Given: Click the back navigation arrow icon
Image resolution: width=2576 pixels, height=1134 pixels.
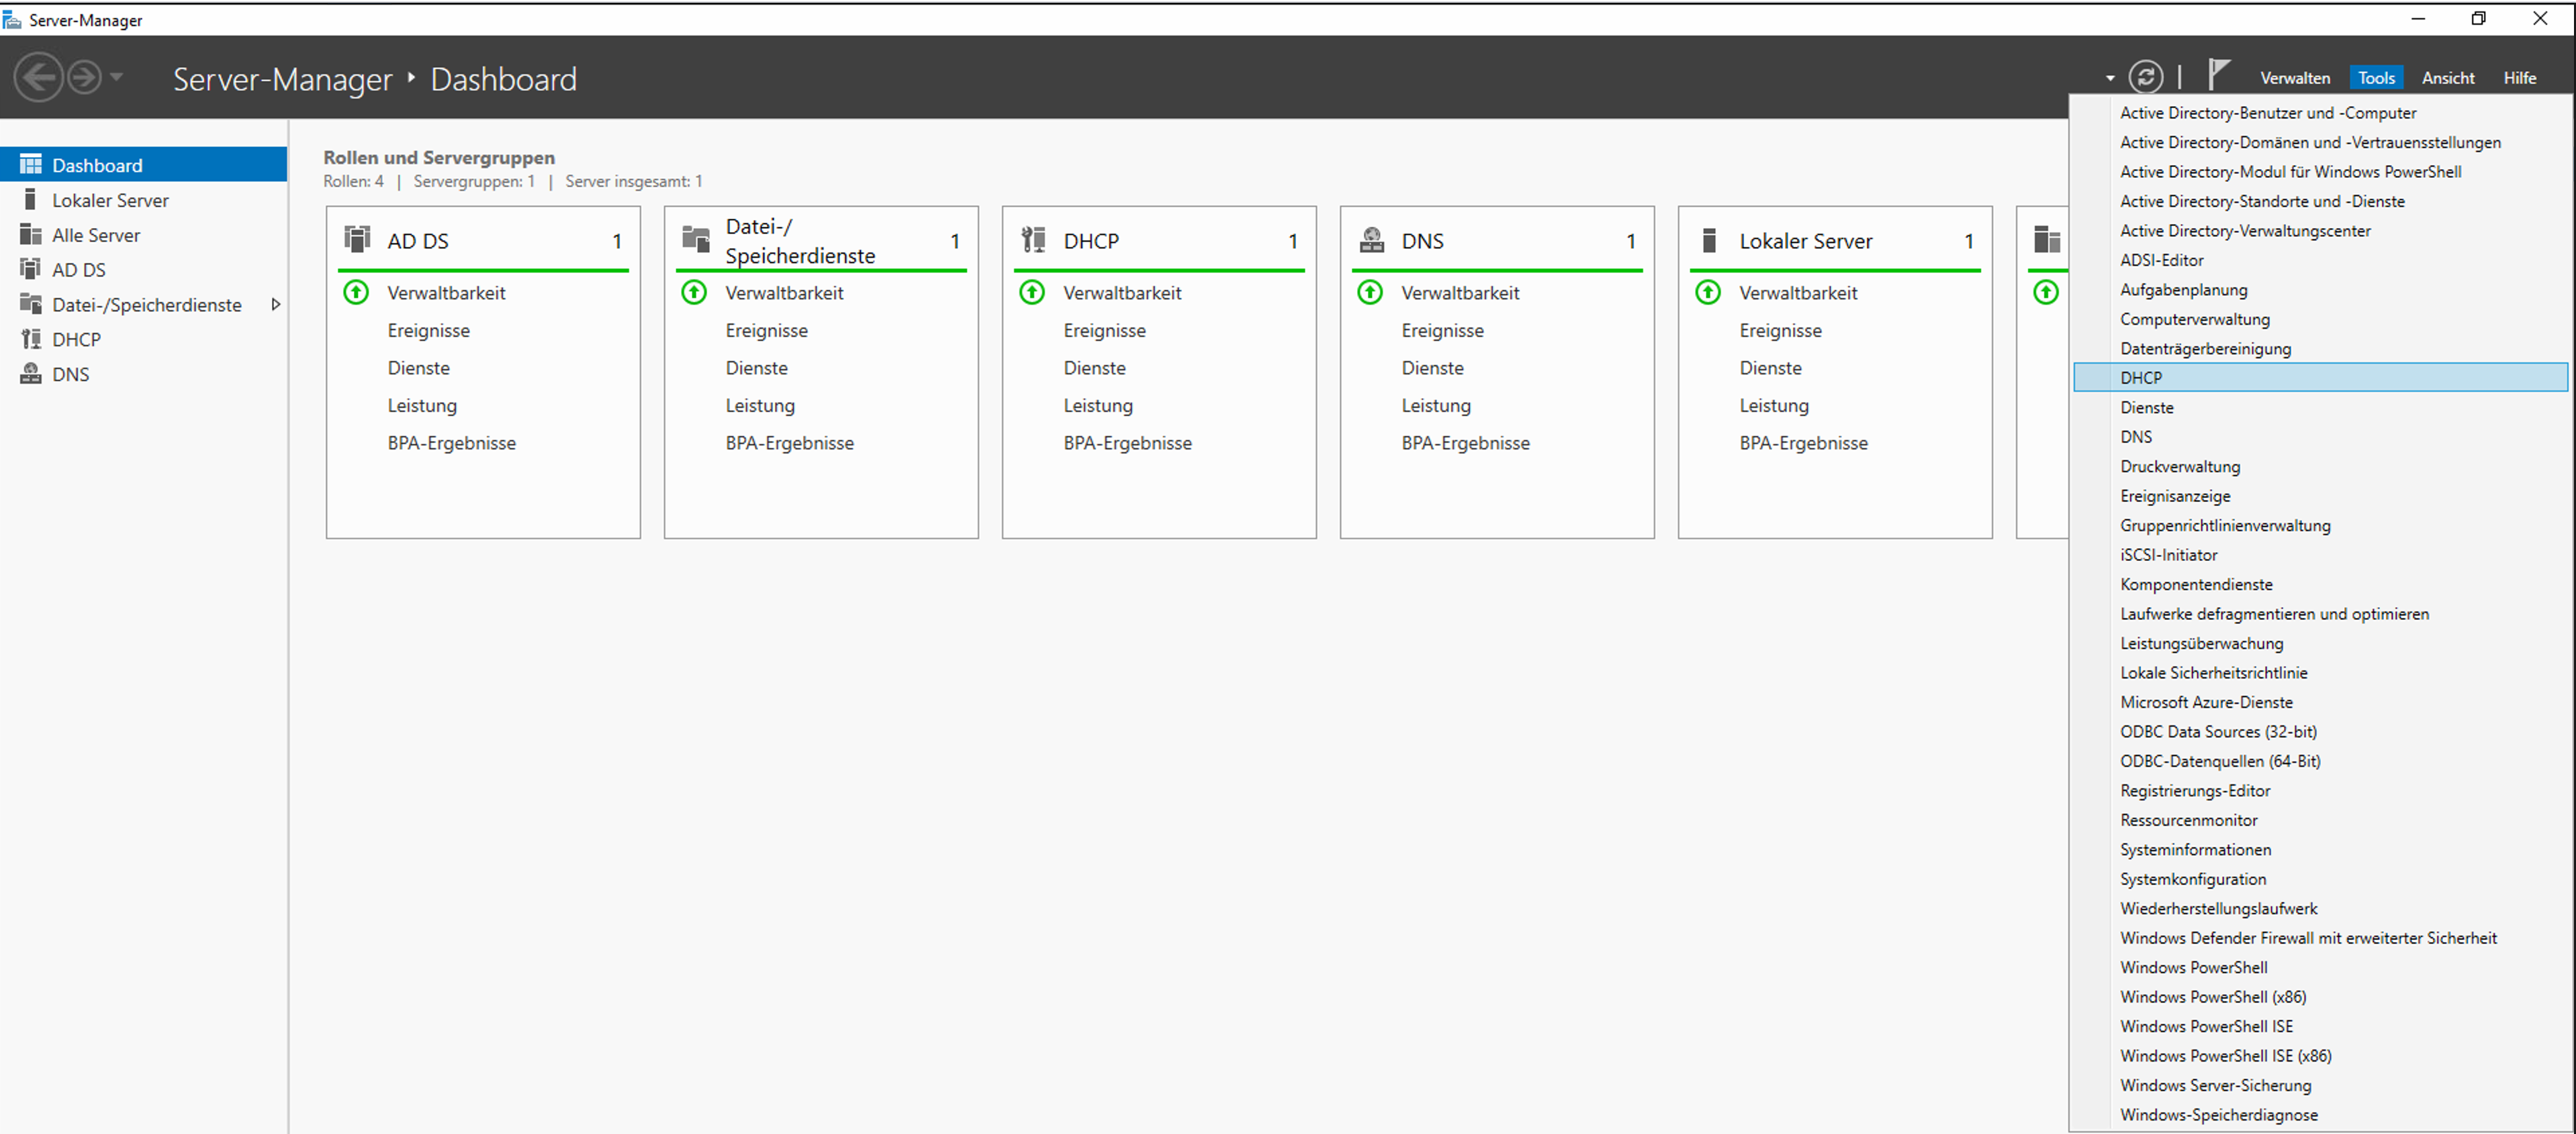Looking at the screenshot, I should [x=38, y=77].
